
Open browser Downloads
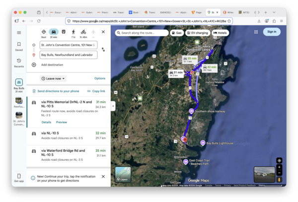259,21
